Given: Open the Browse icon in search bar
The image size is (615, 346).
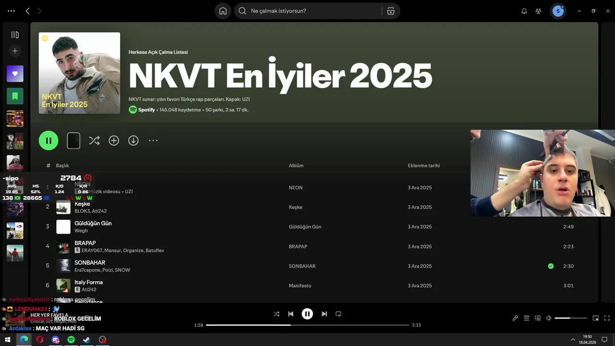Looking at the screenshot, I should coord(391,11).
